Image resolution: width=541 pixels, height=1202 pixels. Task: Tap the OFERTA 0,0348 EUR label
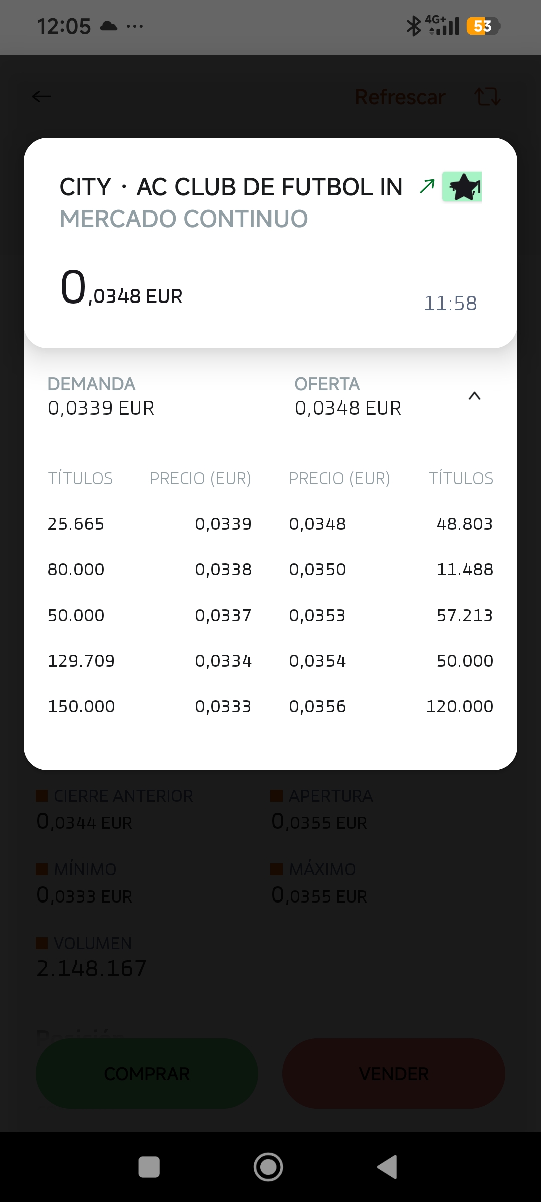tap(348, 396)
